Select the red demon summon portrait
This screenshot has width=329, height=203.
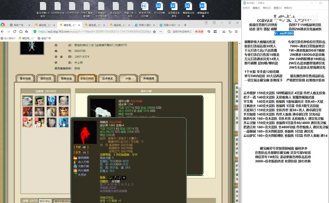coord(27,112)
